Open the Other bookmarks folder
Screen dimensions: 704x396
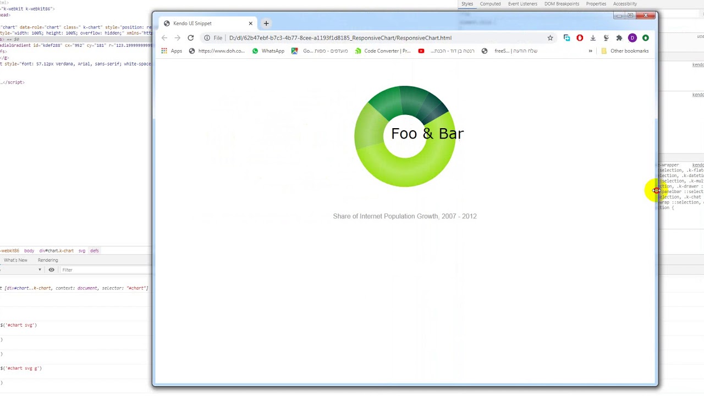tap(625, 51)
